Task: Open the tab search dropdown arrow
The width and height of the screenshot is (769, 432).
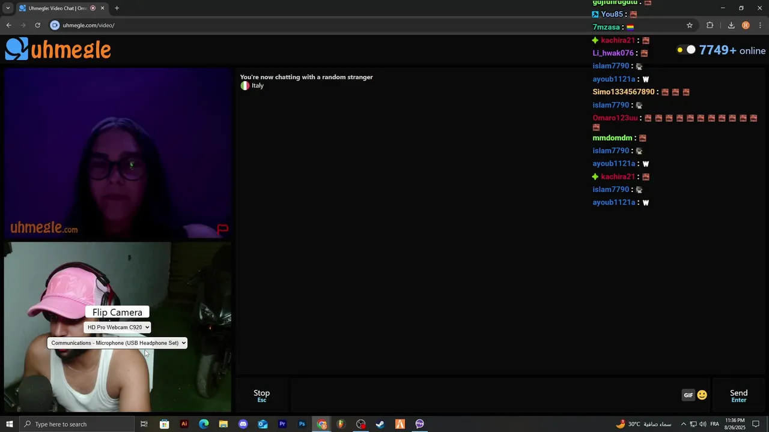Action: point(8,8)
